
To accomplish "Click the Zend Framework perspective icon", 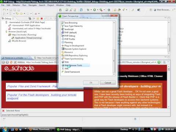I will click(63, 72).
